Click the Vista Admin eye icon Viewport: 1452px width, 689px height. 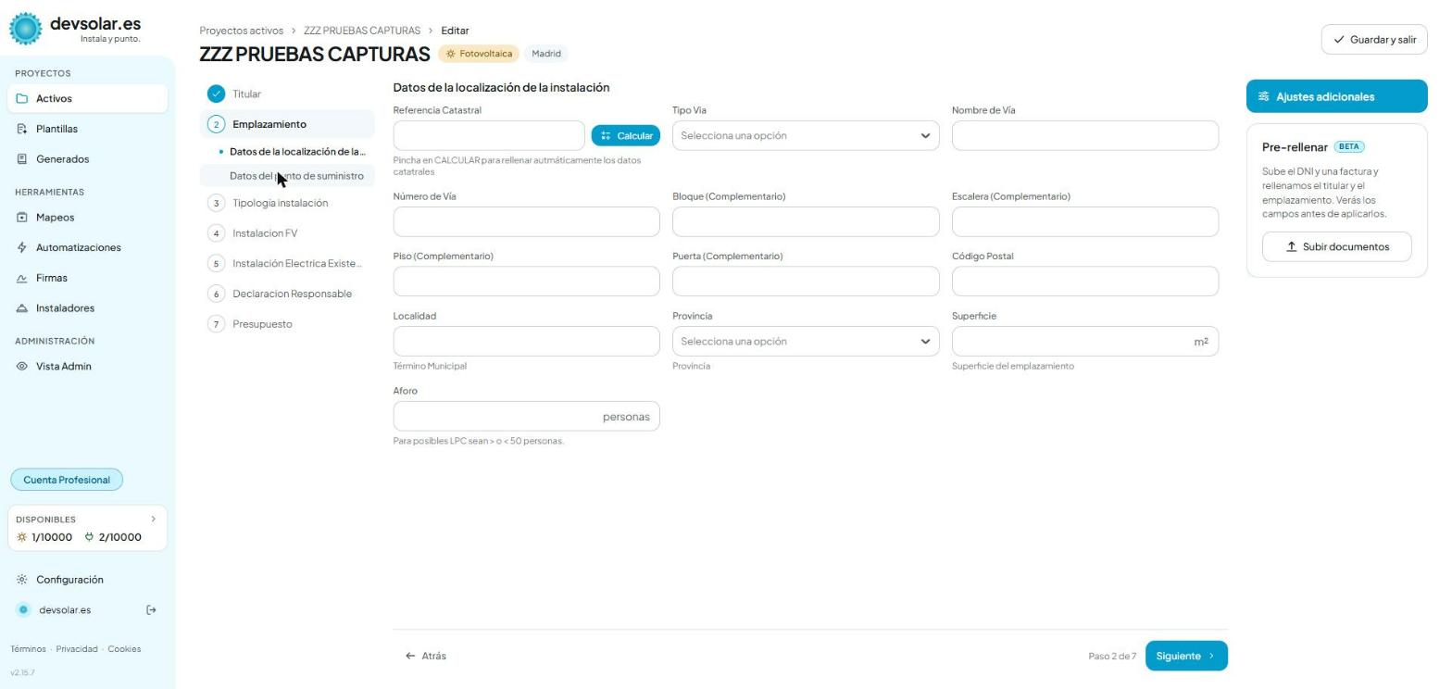(x=22, y=367)
